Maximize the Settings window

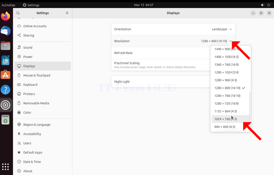(x=261, y=13)
